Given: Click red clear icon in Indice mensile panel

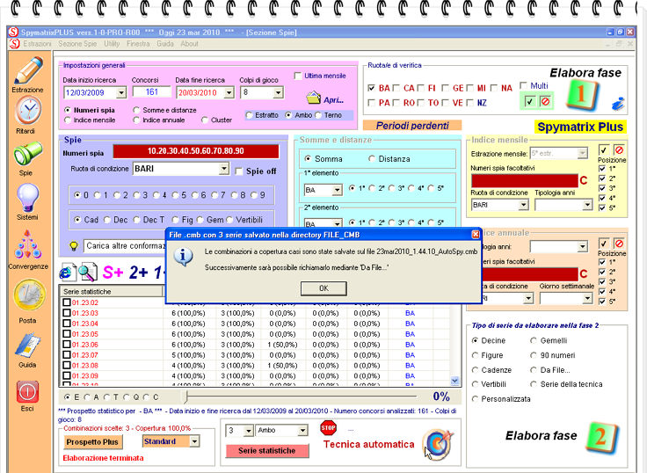Looking at the screenshot, I should pyautogui.click(x=619, y=149).
